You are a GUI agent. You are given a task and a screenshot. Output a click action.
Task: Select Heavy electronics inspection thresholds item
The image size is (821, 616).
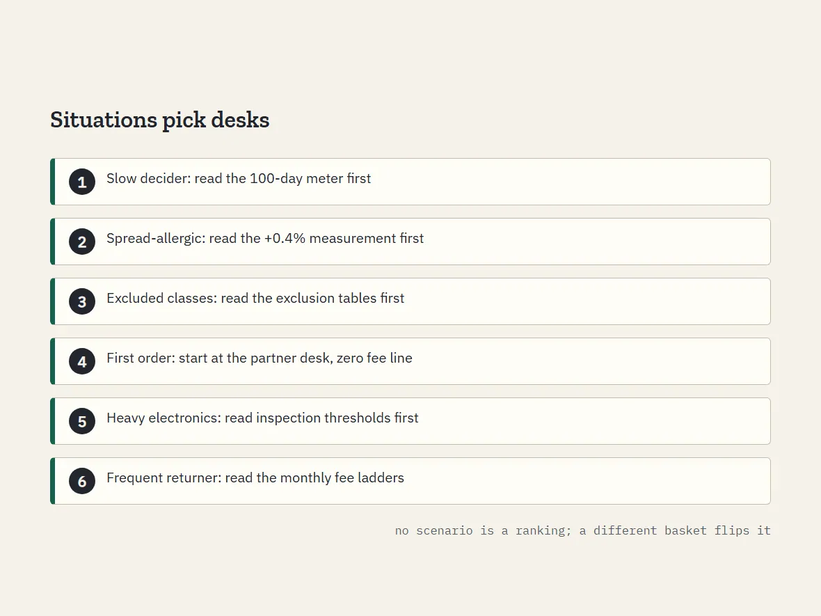[x=410, y=421]
